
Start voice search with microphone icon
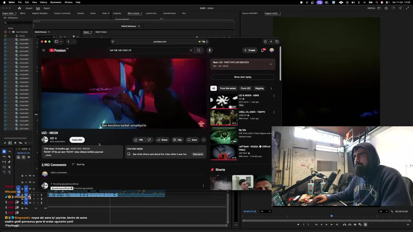(x=210, y=50)
